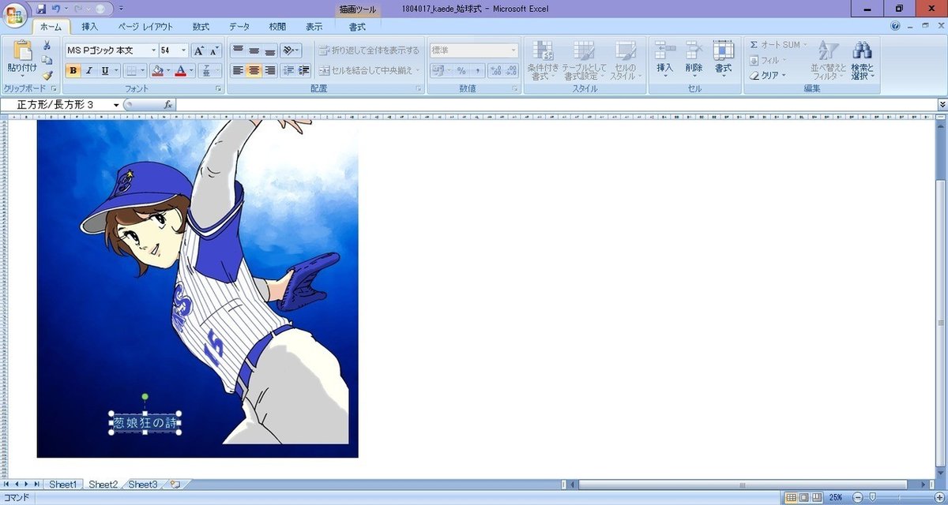Image resolution: width=948 pixels, height=505 pixels.
Task: Switch to Sheet3 tab
Action: [x=143, y=484]
